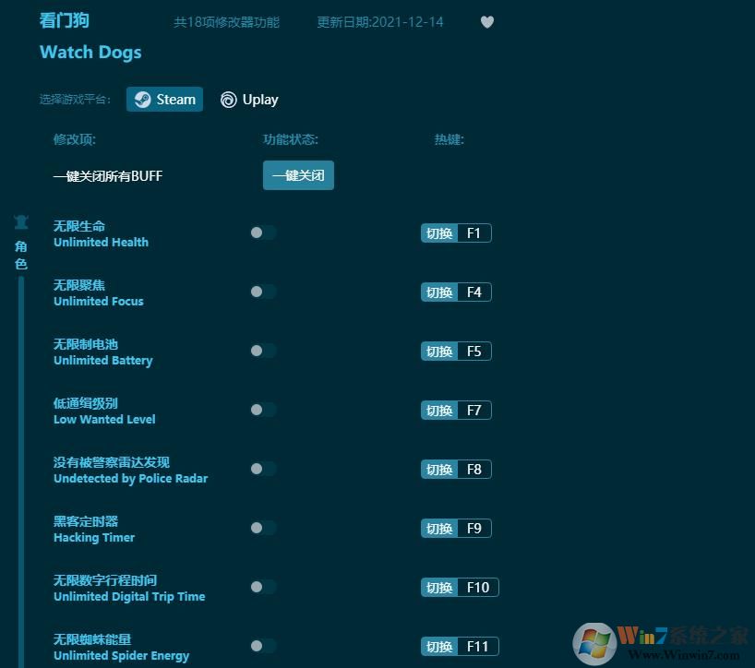Click the Unlimited Focus label
Screen dimensions: 755x668
[x=99, y=302]
